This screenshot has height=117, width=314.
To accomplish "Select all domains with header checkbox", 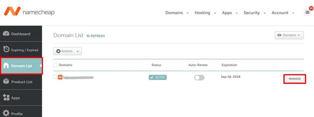I will tap(55, 65).
